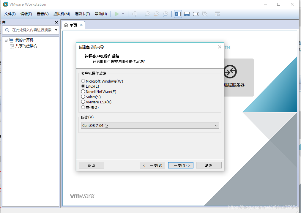Open the 选项卡(T) menu
This screenshot has width=301, height=213.
tap(82, 14)
